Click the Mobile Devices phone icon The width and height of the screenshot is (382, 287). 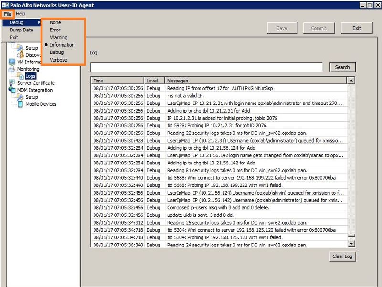coord(21,104)
